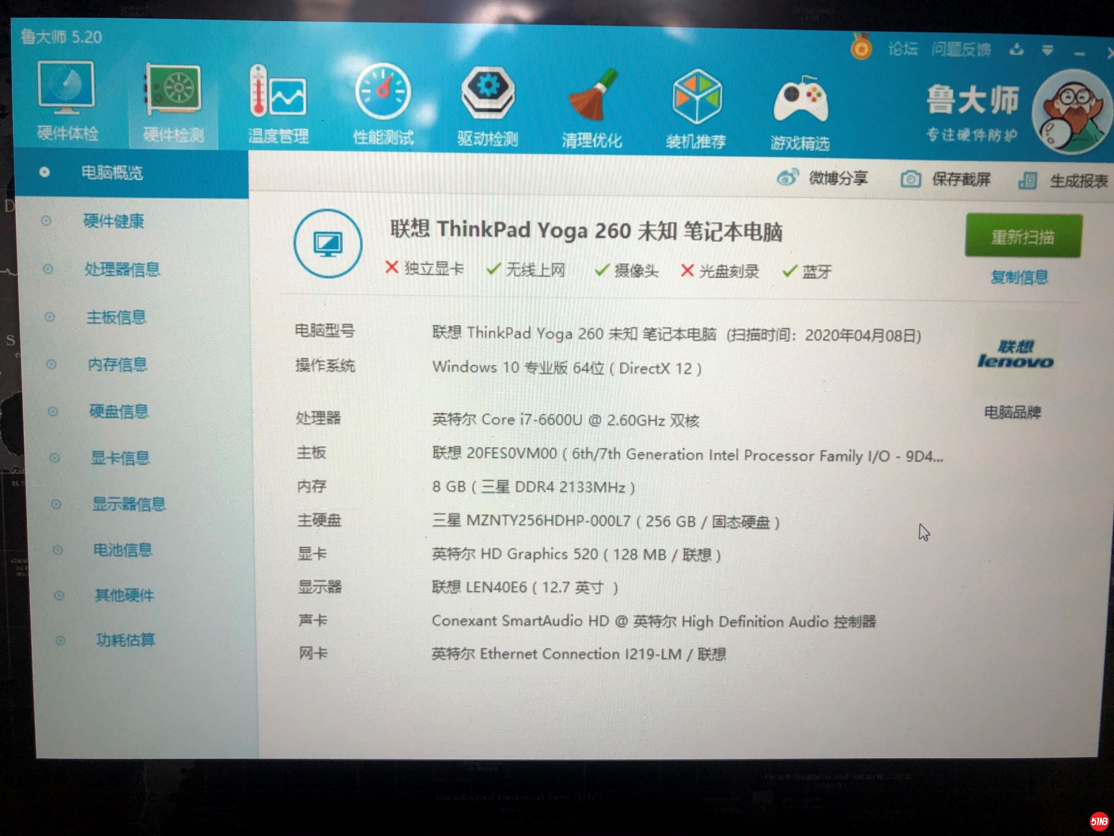Open the 装机推荐 cube icon

point(697,97)
